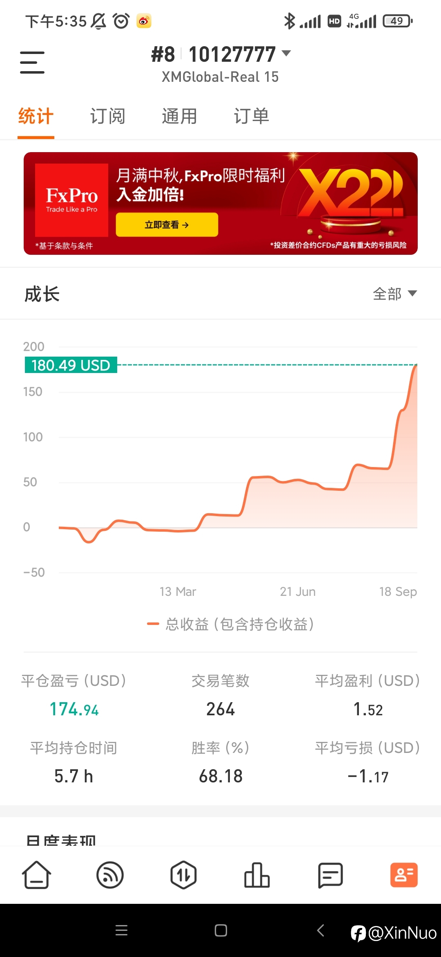Open the signals feed icon
The width and height of the screenshot is (441, 957).
point(110,875)
